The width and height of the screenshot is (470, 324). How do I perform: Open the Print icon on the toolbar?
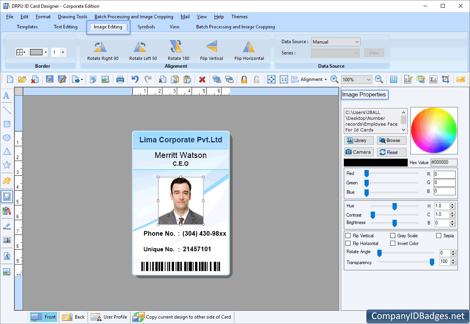click(x=120, y=79)
